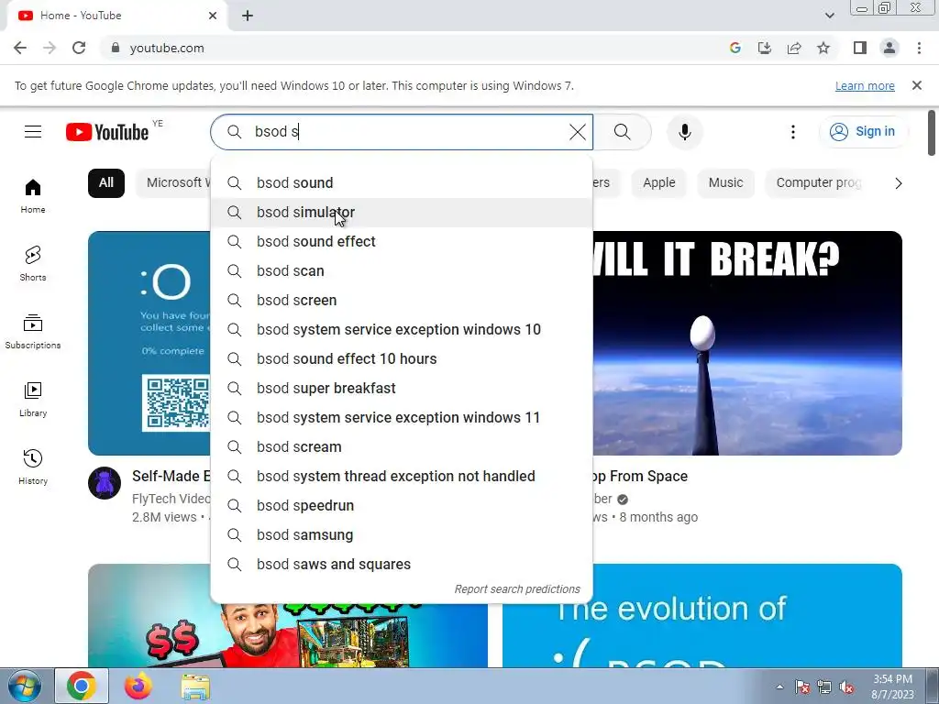Reload the page
This screenshot has width=939, height=704.
(x=79, y=48)
